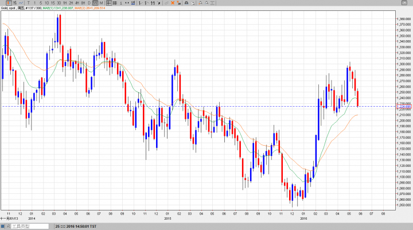Switch chart to 1H timeframe
Viewport: 413px width, 230px height.
67,3
